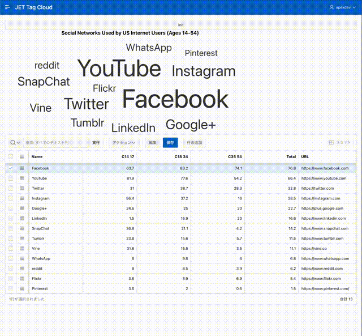Viewport: 362px width, 336px height.
Task: Click the 行の追加 add row button
Action: (x=195, y=143)
